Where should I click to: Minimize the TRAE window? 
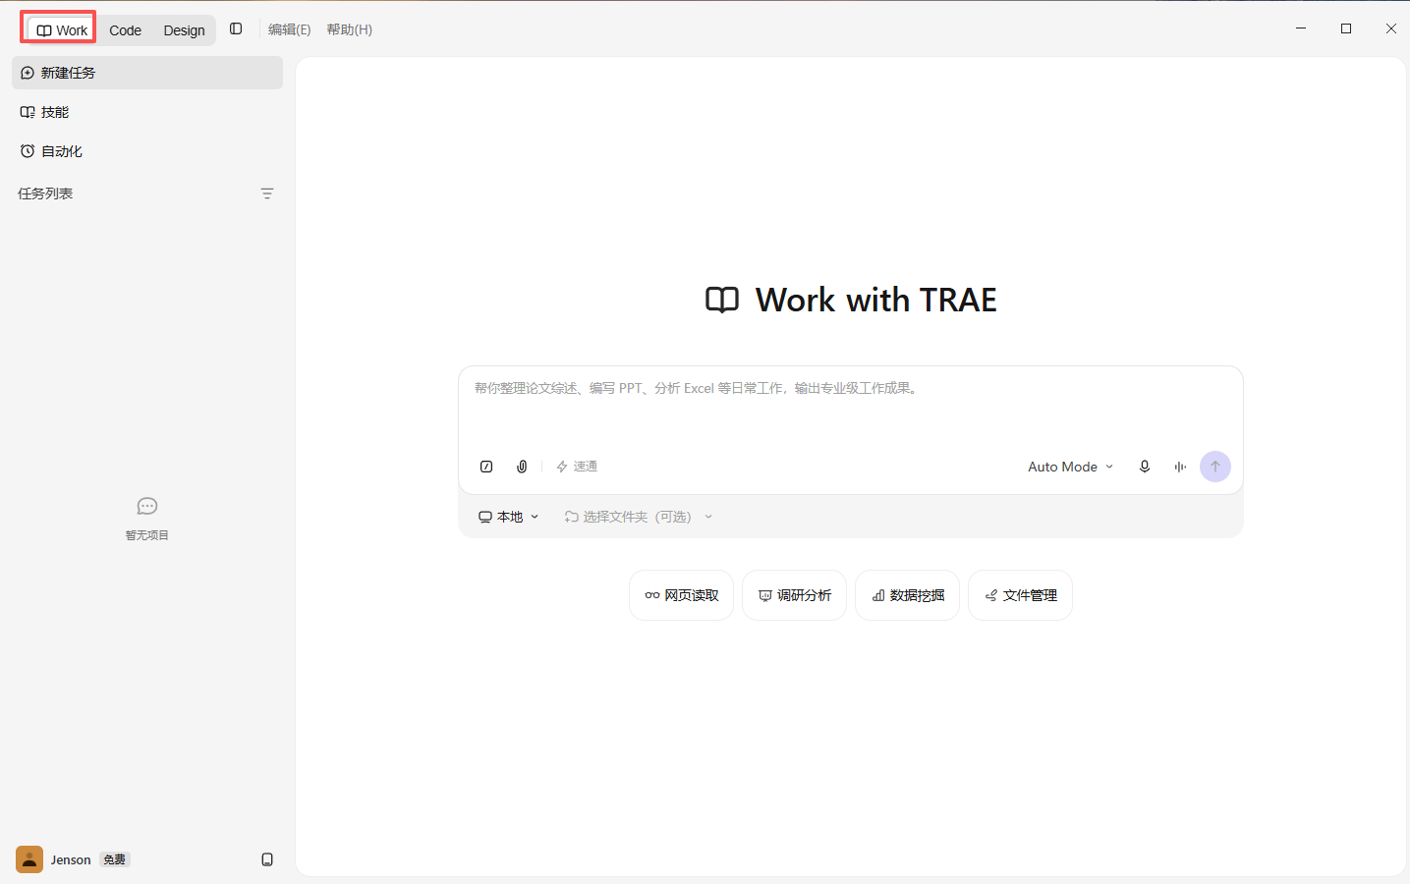point(1301,28)
